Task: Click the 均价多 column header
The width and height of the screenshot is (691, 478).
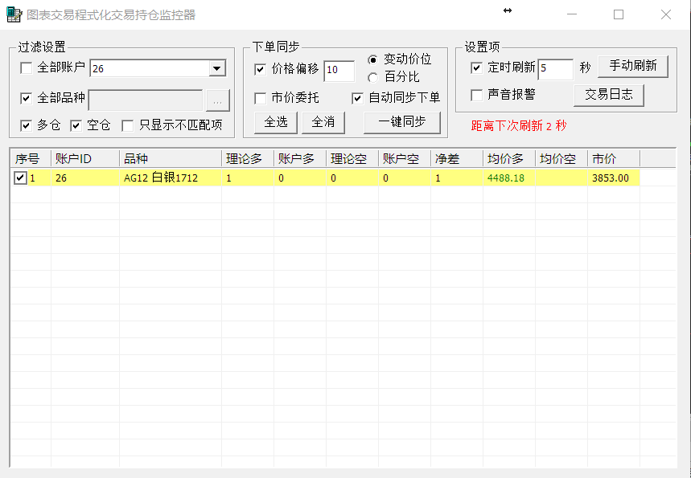Action: [x=509, y=158]
